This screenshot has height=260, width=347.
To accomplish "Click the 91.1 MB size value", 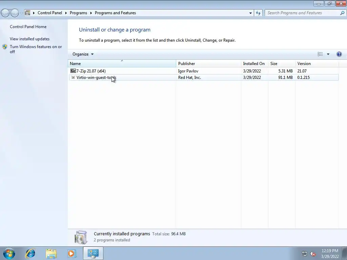I will [x=285, y=78].
